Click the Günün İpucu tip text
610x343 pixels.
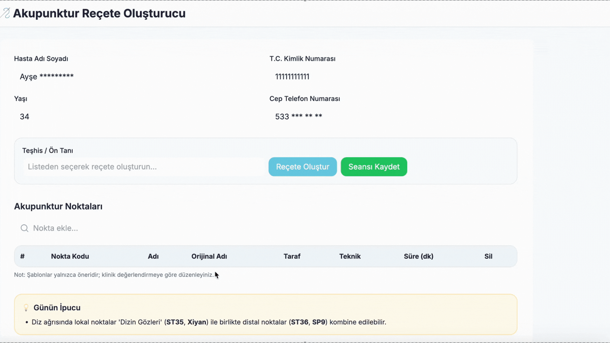pos(209,322)
